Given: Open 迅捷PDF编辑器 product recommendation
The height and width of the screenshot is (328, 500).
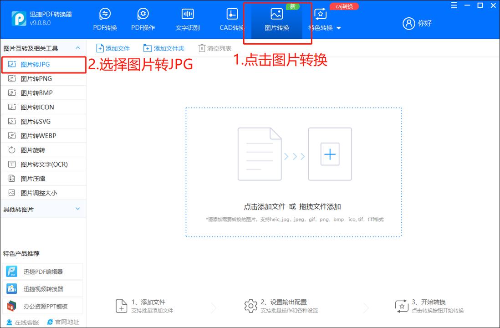Looking at the screenshot, I should [42, 272].
